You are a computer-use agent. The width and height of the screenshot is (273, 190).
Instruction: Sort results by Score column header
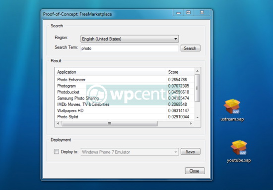tap(180, 72)
